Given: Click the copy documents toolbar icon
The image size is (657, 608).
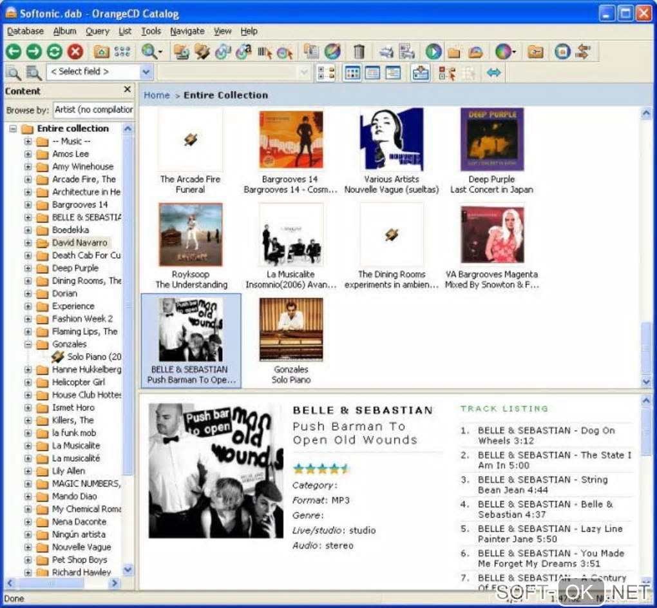Looking at the screenshot, I should [311, 52].
